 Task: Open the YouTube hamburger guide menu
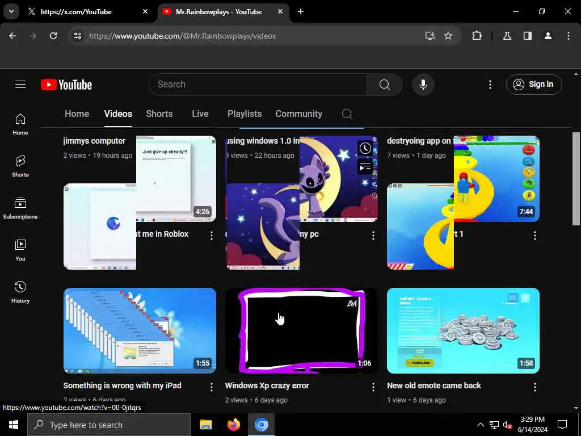point(20,85)
